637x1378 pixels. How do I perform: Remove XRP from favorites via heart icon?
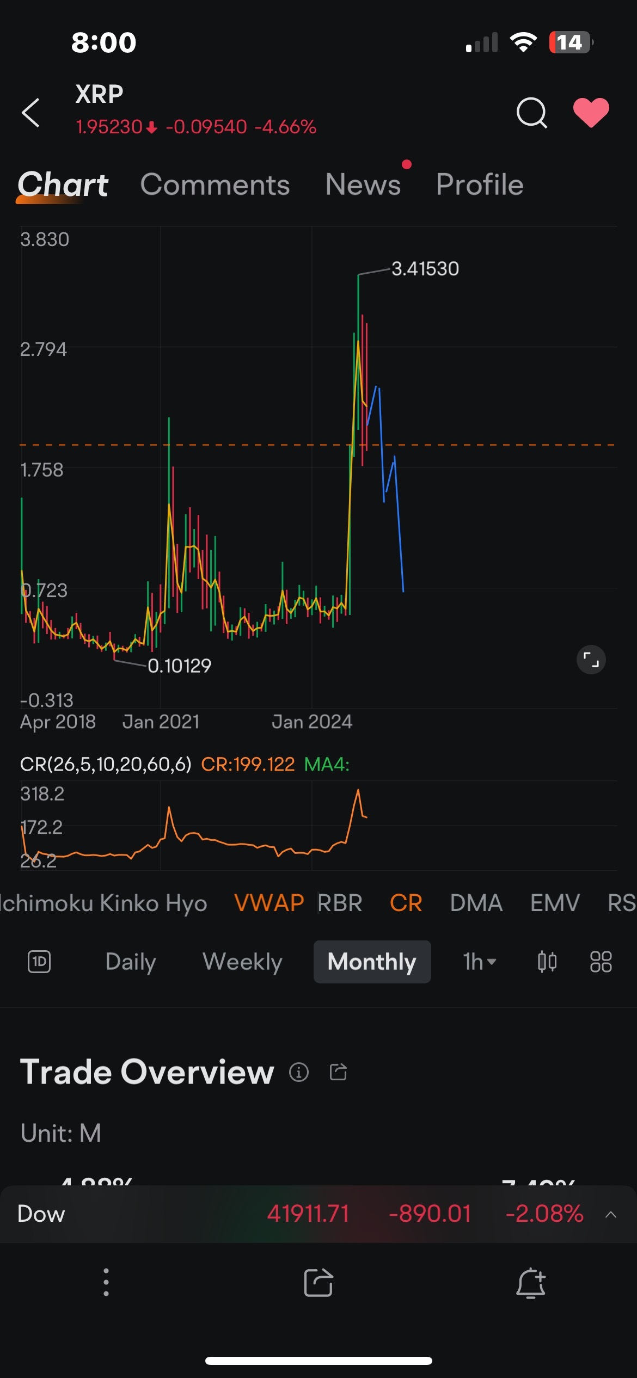point(591,113)
